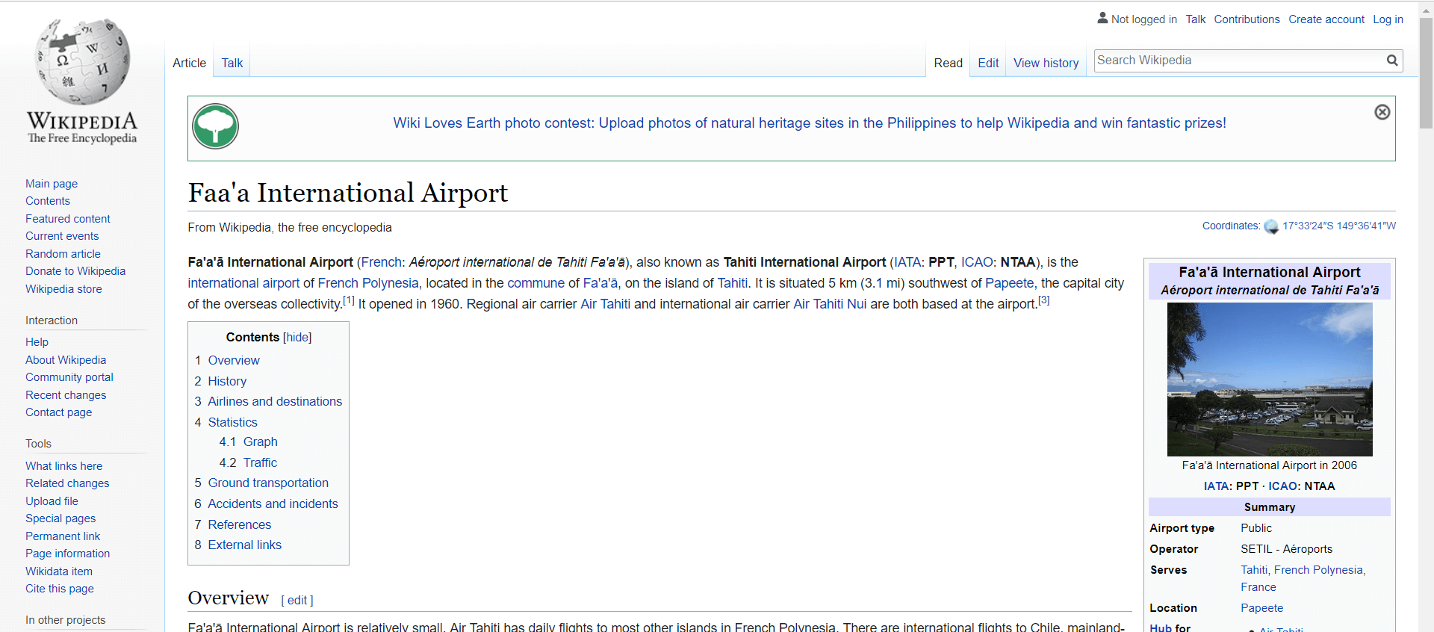Jump to Accidents and incidents
1434x632 pixels.
273,504
